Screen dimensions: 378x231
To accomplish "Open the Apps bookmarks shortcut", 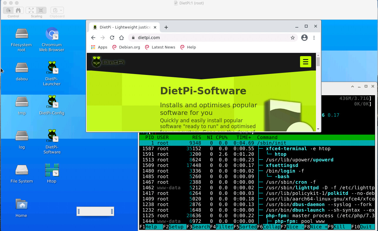I will 99,47.
